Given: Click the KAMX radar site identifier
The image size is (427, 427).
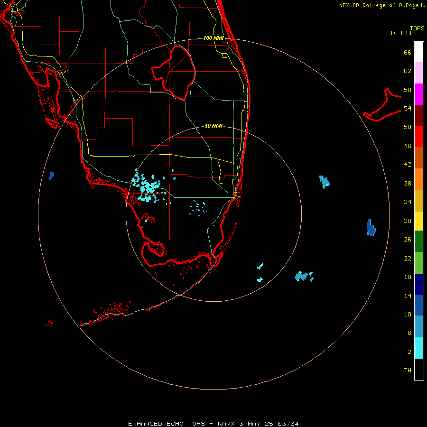Looking at the screenshot, I should 226,424.
